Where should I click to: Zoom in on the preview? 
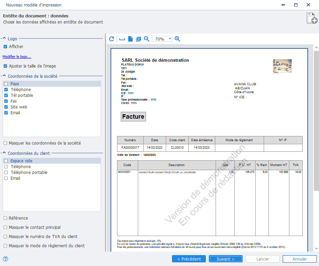click(177, 39)
